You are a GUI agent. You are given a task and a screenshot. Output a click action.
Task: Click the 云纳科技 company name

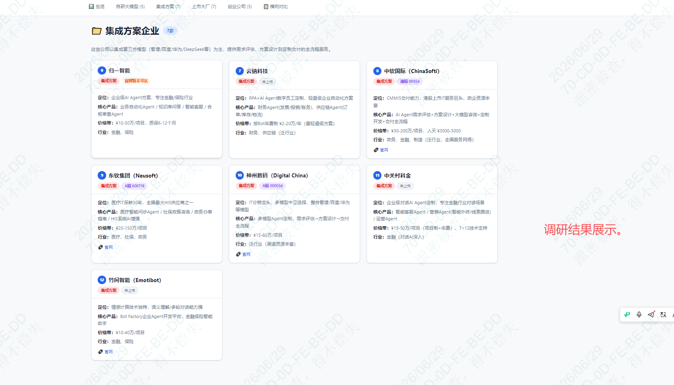pyautogui.click(x=257, y=71)
